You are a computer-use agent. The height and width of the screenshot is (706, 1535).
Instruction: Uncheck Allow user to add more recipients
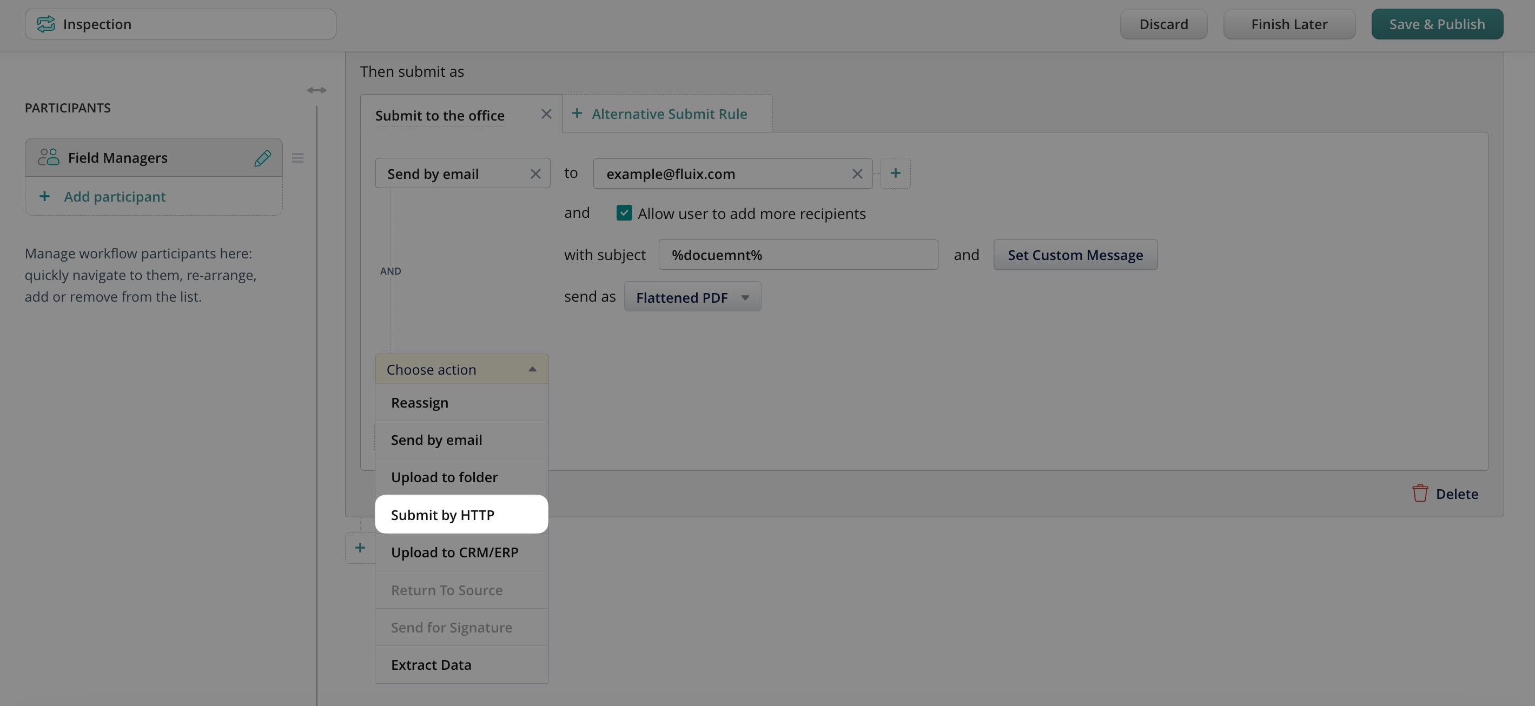tap(624, 214)
